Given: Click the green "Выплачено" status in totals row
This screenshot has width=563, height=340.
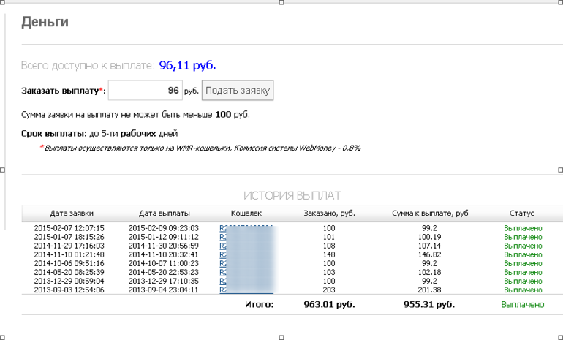Looking at the screenshot, I should point(522,304).
